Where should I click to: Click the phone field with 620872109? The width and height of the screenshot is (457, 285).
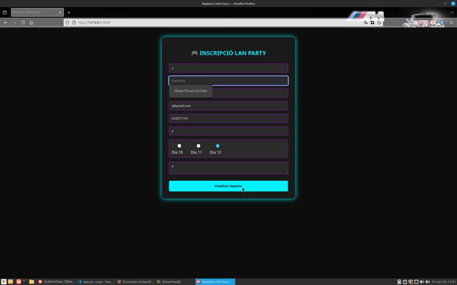228,118
